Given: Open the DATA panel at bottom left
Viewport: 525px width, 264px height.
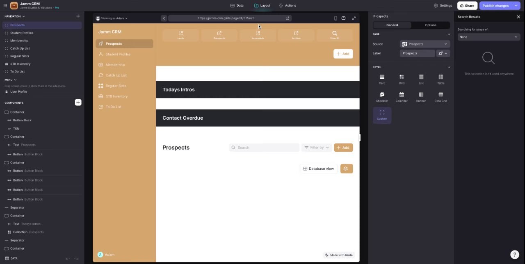Looking at the screenshot, I should coord(11,259).
